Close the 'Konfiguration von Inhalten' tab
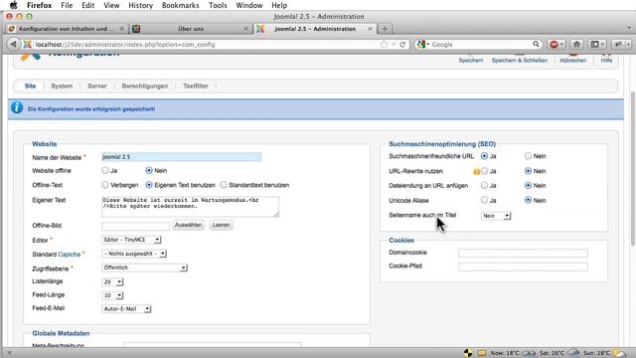The width and height of the screenshot is (636, 358). pyautogui.click(x=121, y=29)
